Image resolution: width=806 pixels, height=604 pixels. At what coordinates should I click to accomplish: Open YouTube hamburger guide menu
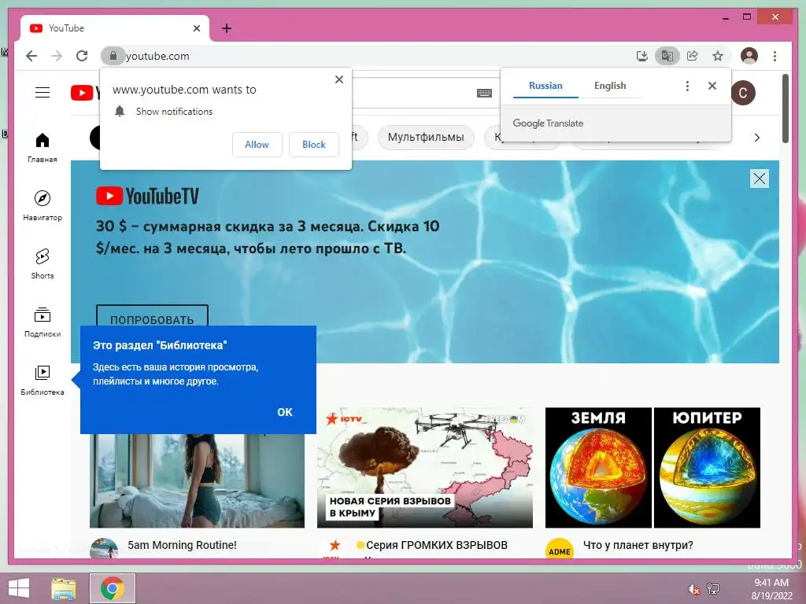click(43, 93)
